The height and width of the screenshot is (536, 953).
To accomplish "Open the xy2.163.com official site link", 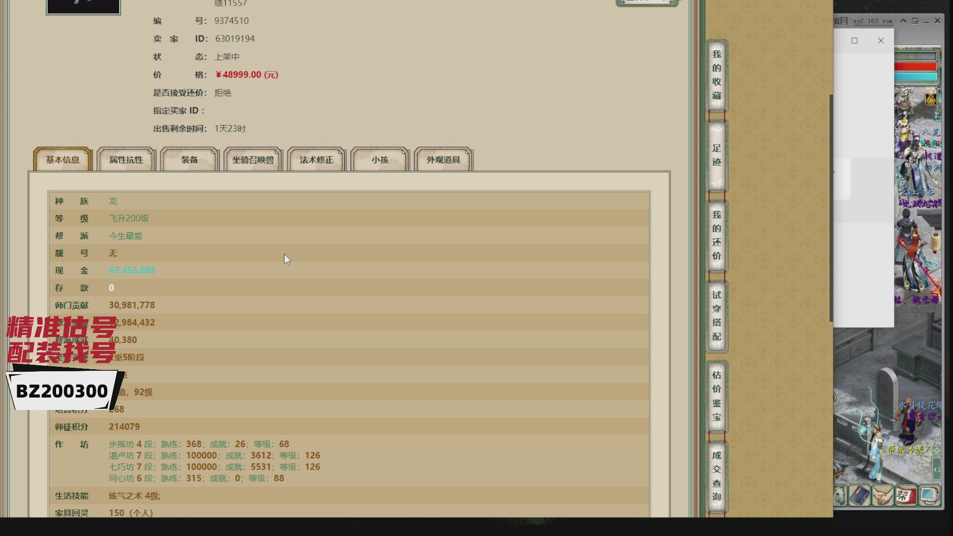I will click(x=872, y=21).
